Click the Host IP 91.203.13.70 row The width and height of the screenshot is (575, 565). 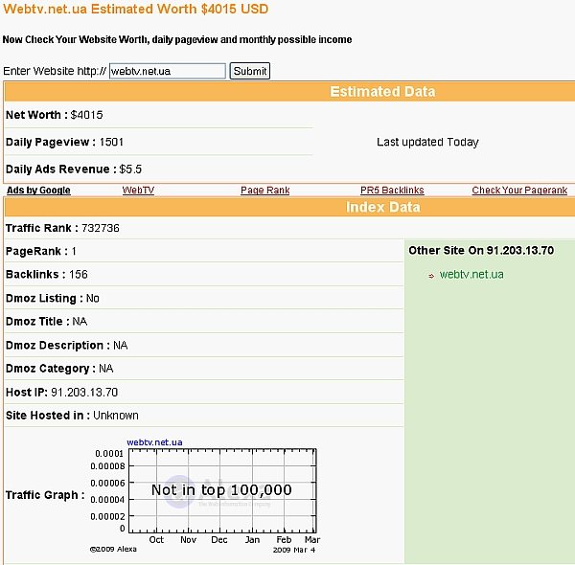61,393
